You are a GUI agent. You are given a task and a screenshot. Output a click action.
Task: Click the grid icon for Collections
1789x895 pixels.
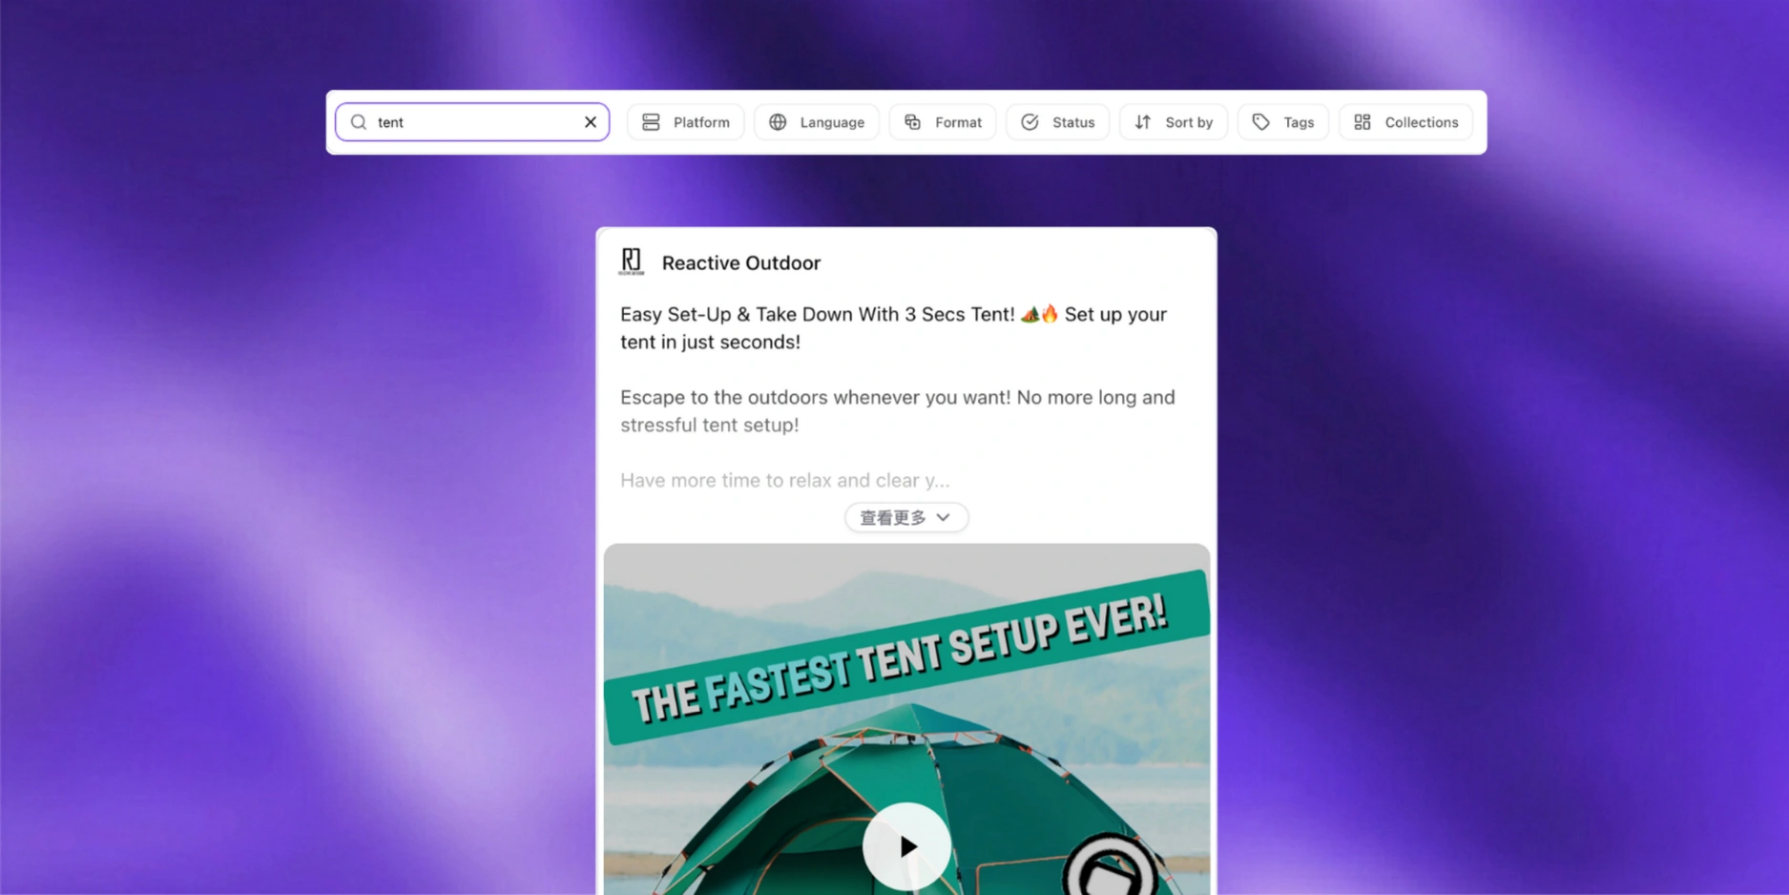[x=1362, y=122]
